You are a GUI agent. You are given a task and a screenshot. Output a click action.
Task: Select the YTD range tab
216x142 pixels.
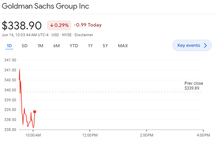coord(74,46)
